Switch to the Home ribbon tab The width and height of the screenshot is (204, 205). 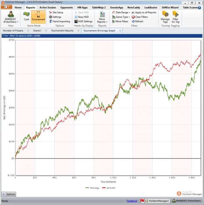coord(18,8)
